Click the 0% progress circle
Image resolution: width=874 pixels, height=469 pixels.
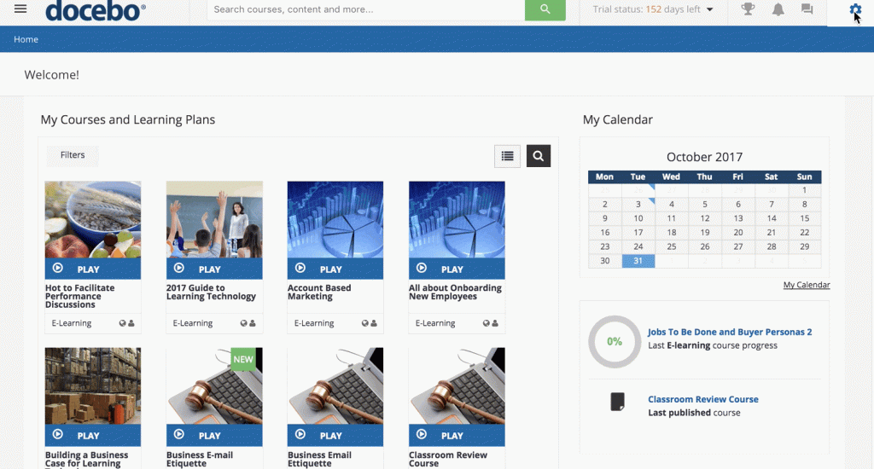(615, 341)
